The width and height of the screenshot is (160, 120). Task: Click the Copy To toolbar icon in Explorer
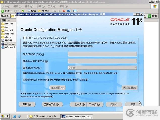59,11
